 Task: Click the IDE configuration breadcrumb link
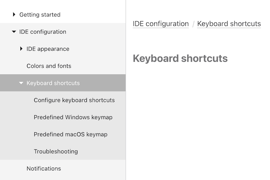point(161,24)
